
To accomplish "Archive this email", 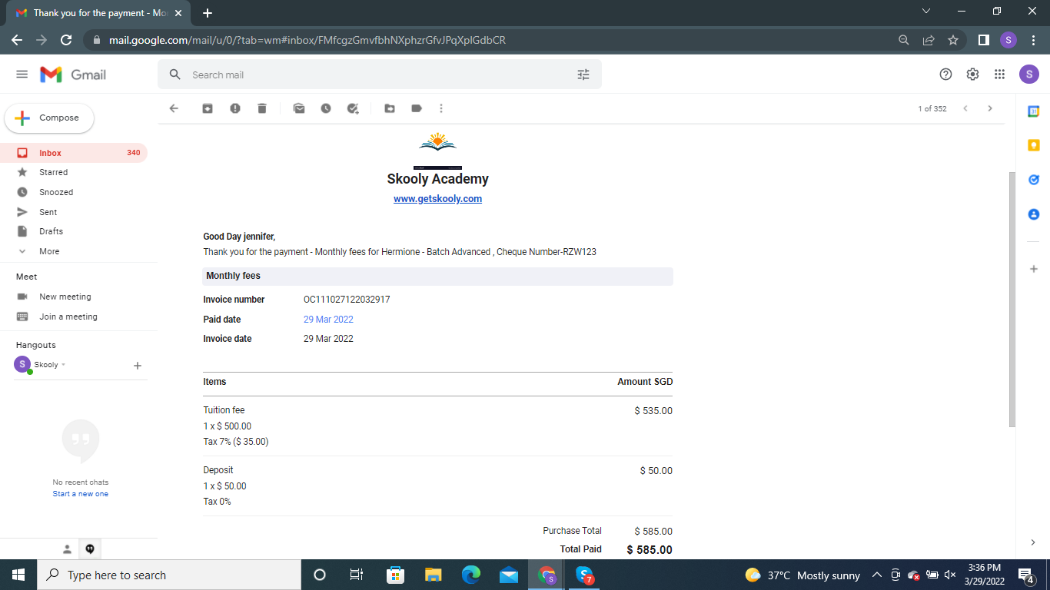I will pyautogui.click(x=208, y=108).
